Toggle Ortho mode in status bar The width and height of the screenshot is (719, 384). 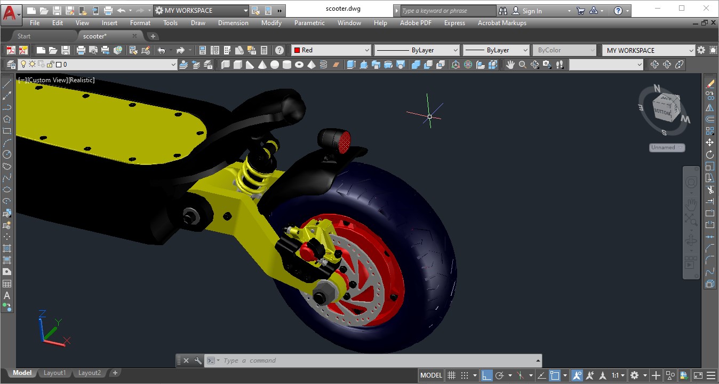[x=486, y=375]
